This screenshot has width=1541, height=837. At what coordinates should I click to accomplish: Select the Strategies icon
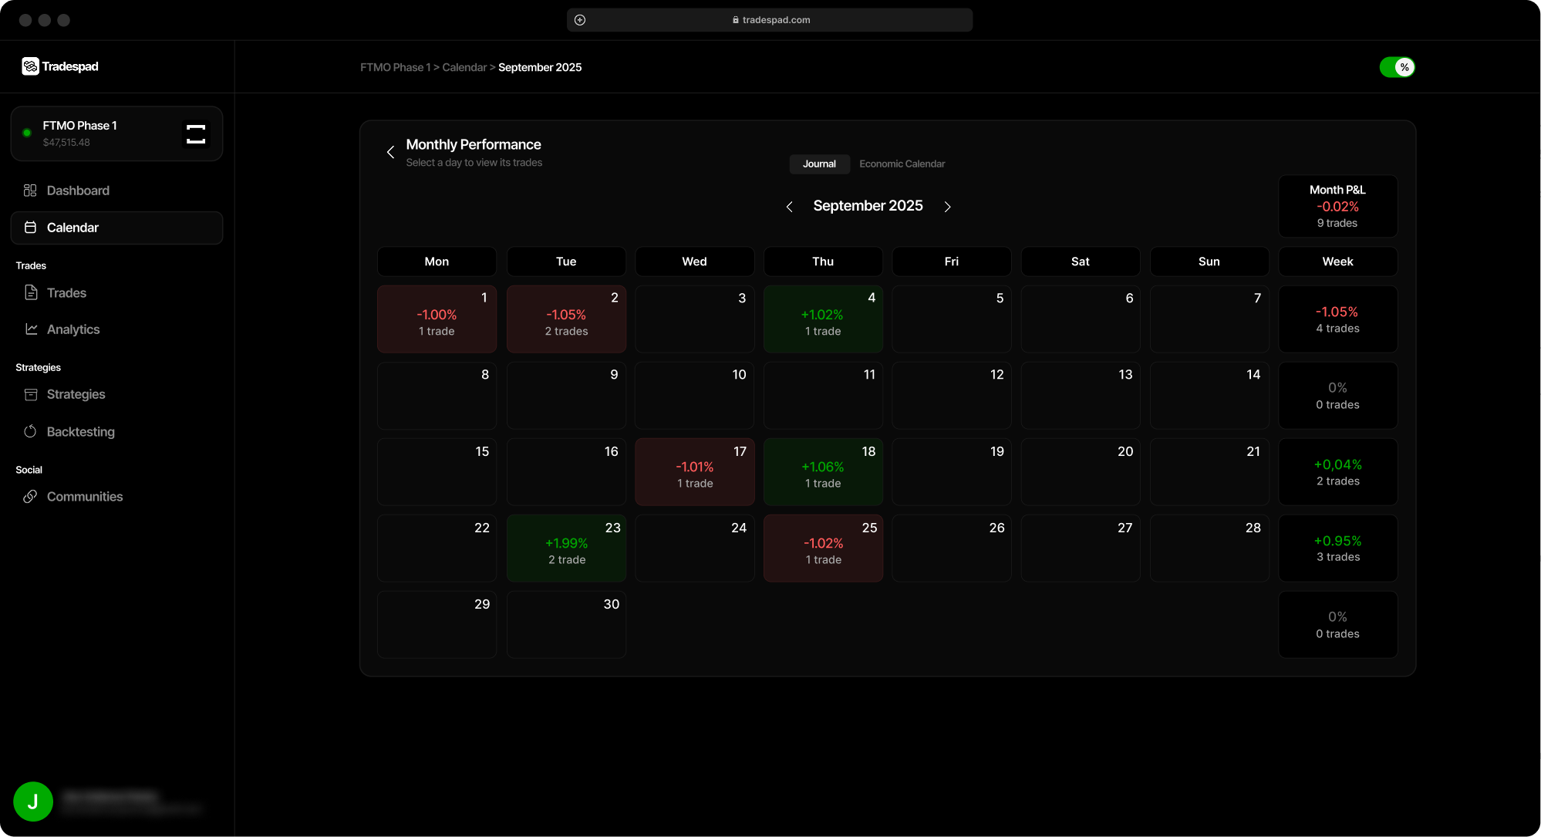point(31,394)
